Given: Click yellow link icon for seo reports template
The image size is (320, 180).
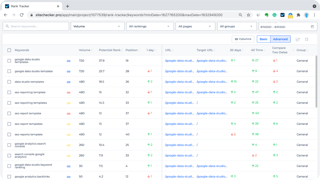Looking at the screenshot, I should [x=69, y=135].
